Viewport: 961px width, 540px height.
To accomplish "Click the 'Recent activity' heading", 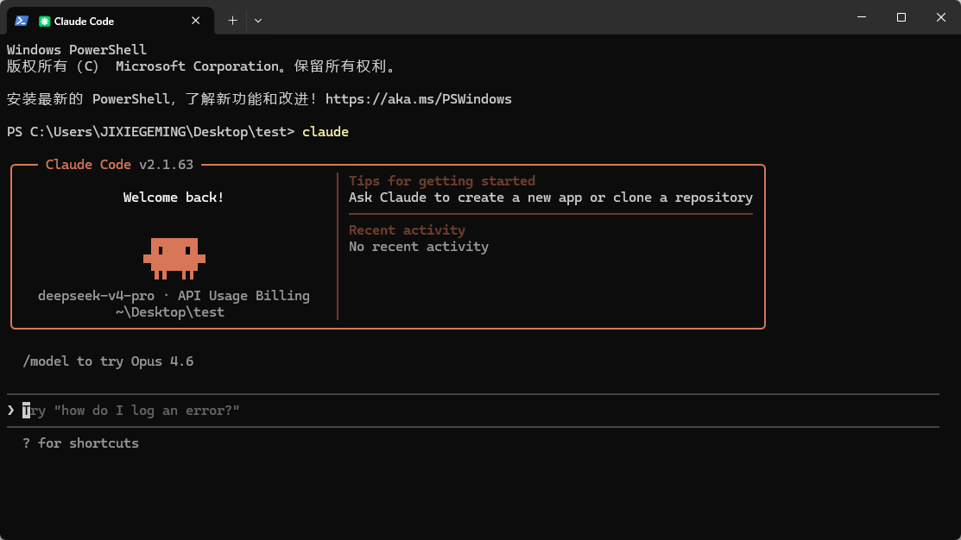I will pyautogui.click(x=407, y=230).
